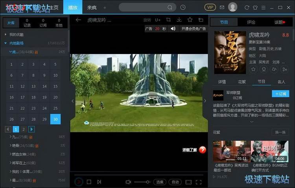Open the mail messages icon
The height and width of the screenshot is (188, 295).
[x=222, y=7]
